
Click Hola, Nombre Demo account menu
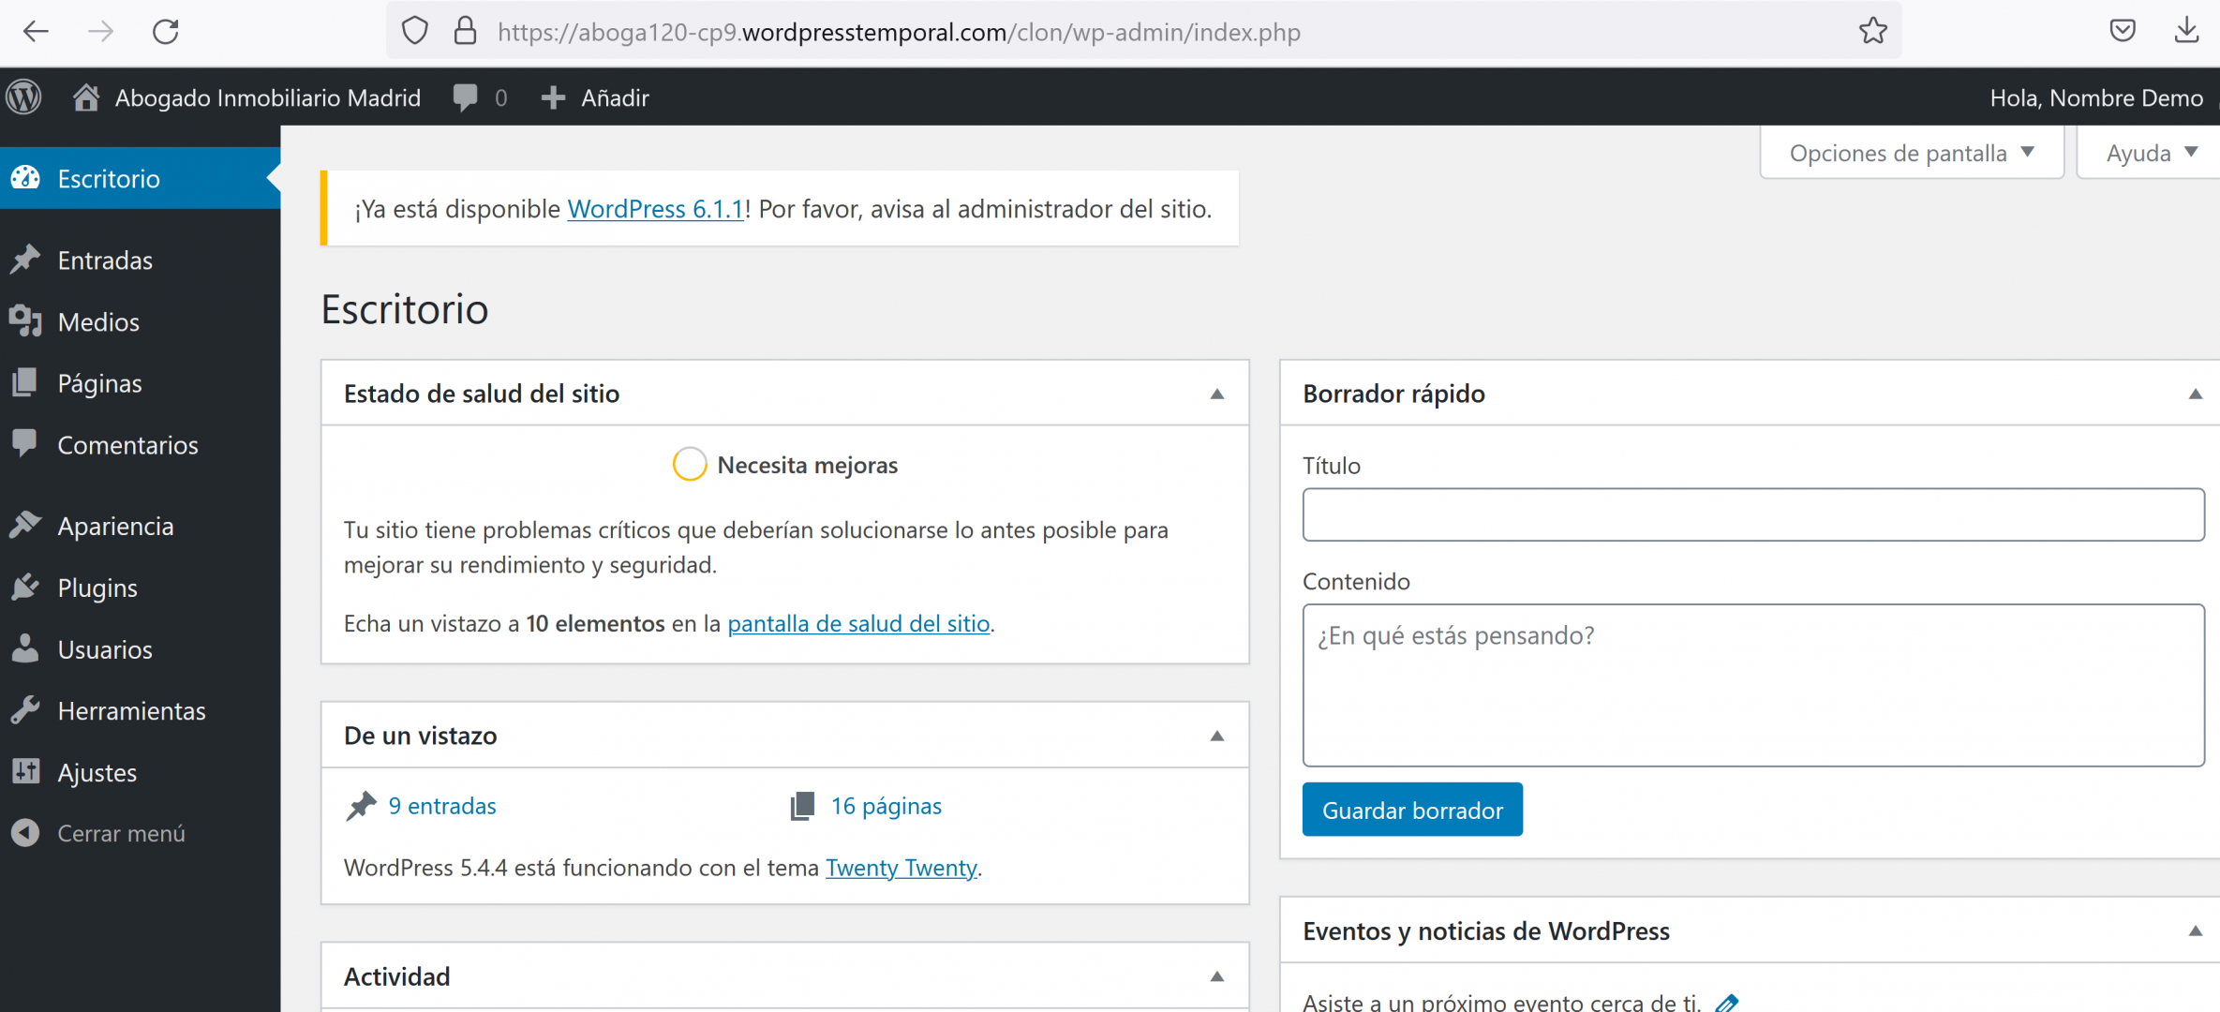[2096, 97]
